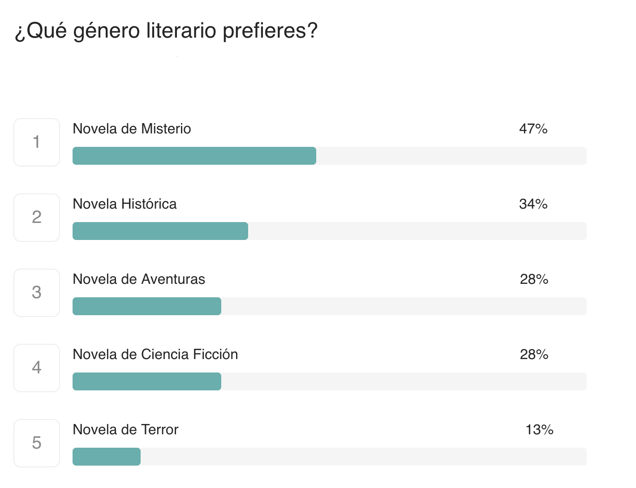Select the Novela Histórica label
Screen dimensions: 636x488
125,204
